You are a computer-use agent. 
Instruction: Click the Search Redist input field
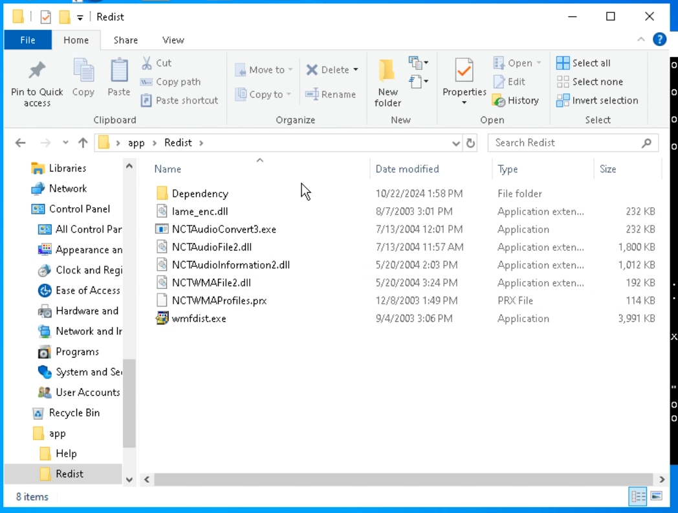click(563, 143)
